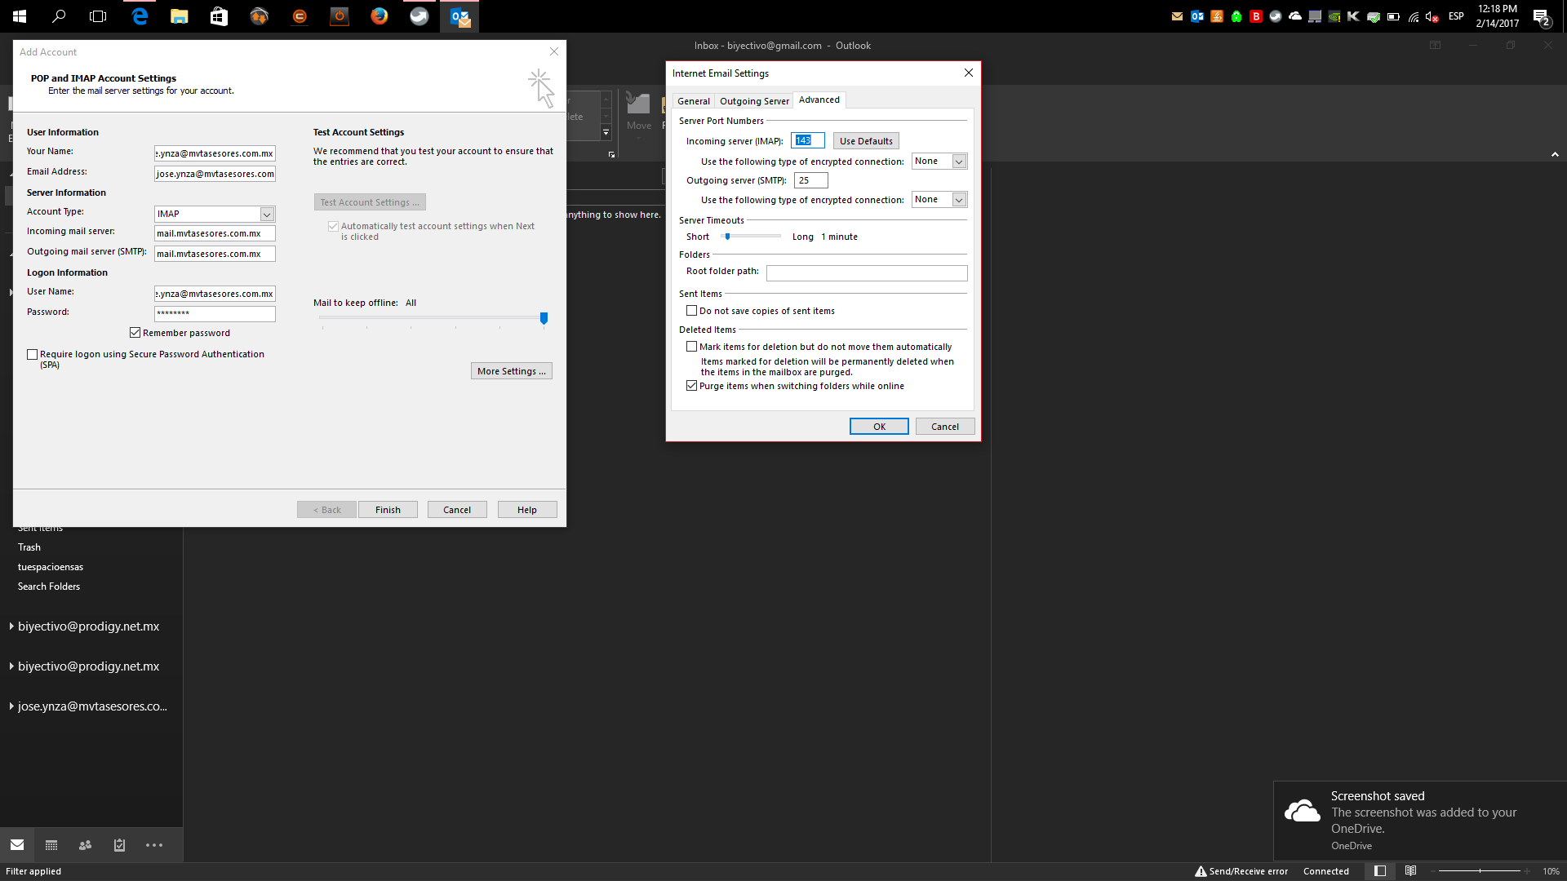1567x881 pixels.
Task: Show more navigation options ellipsis
Action: (x=154, y=845)
